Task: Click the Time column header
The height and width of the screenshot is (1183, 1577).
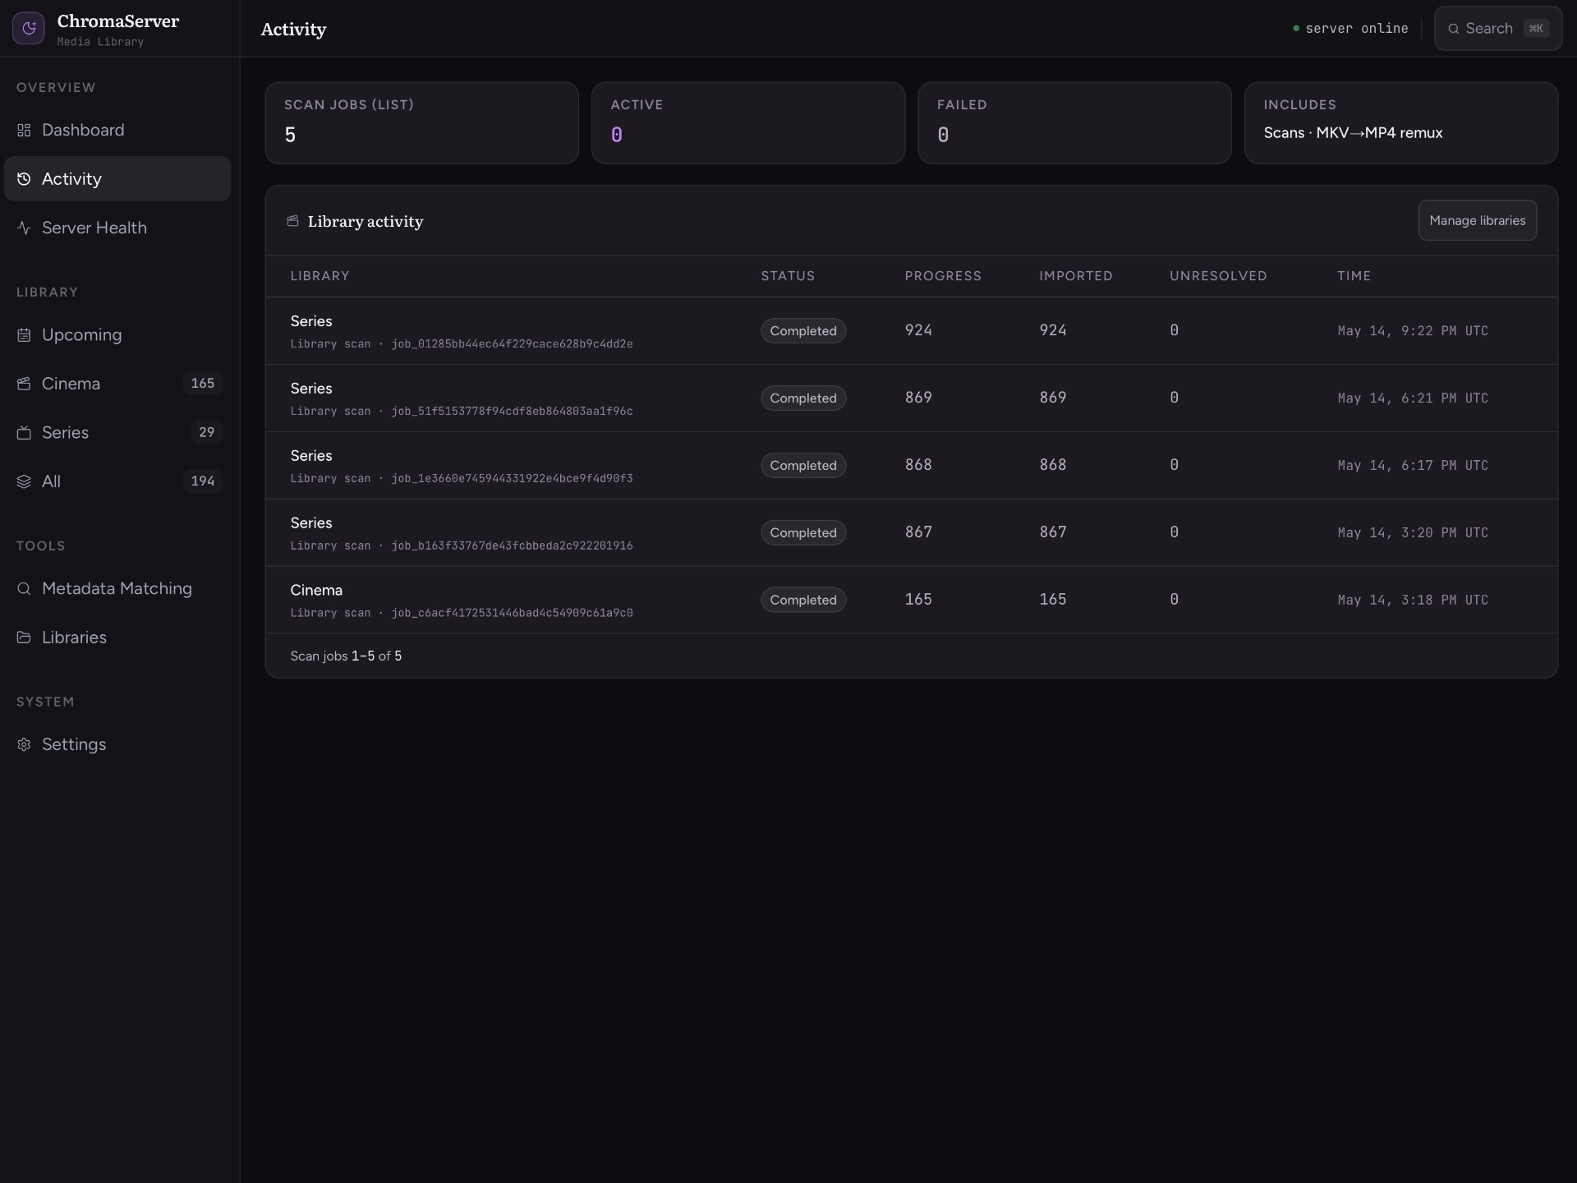Action: [1354, 276]
